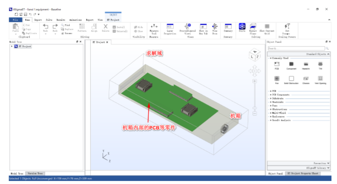Click the Hide visibility option
Image resolution: width=337 pixels, height=184 pixels.
pos(138,26)
